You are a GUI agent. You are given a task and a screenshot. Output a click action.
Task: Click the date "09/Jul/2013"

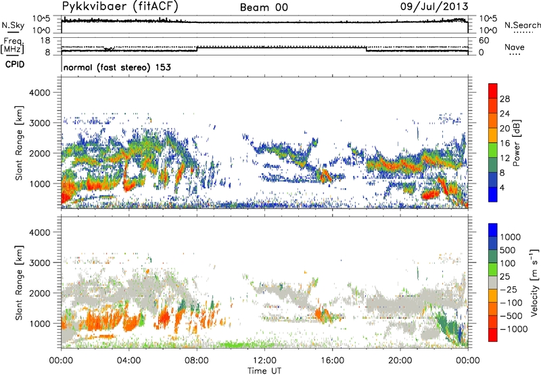coord(434,7)
